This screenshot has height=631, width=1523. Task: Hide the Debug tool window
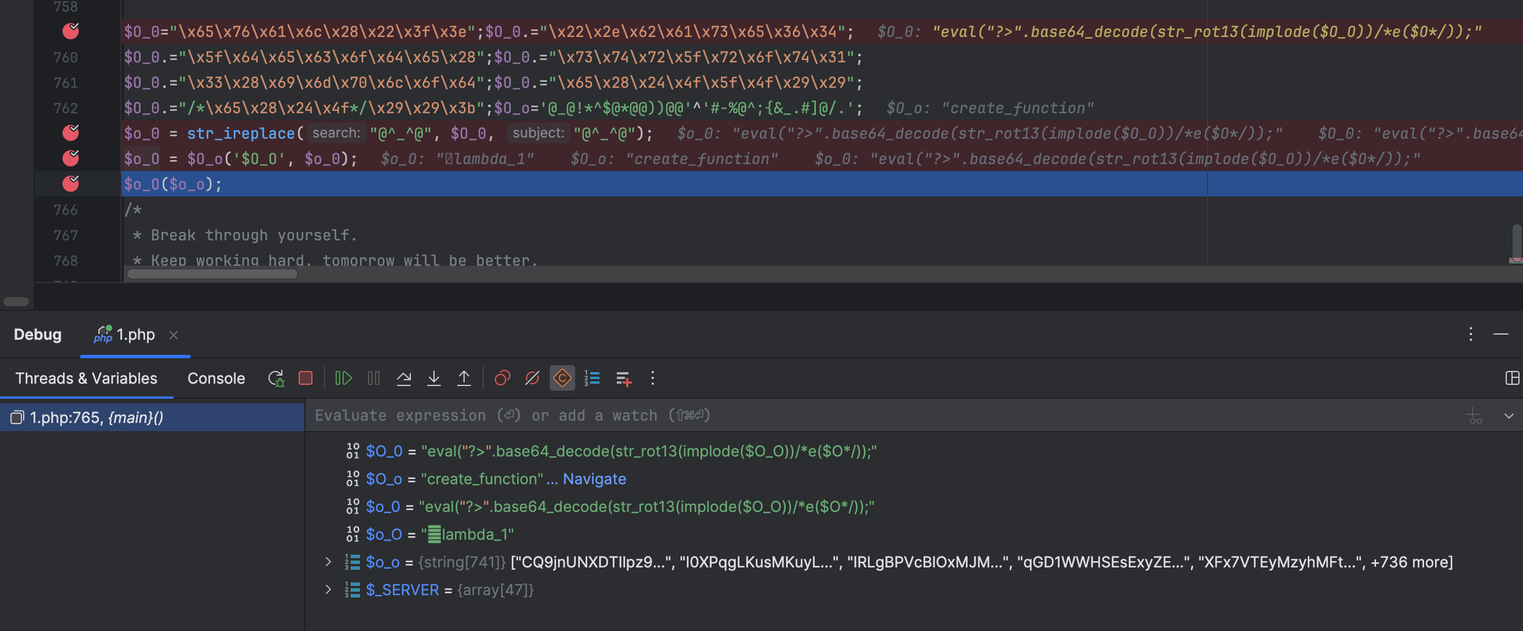[1500, 335]
